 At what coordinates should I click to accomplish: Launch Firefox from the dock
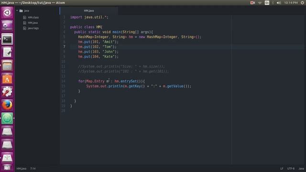tap(7, 105)
